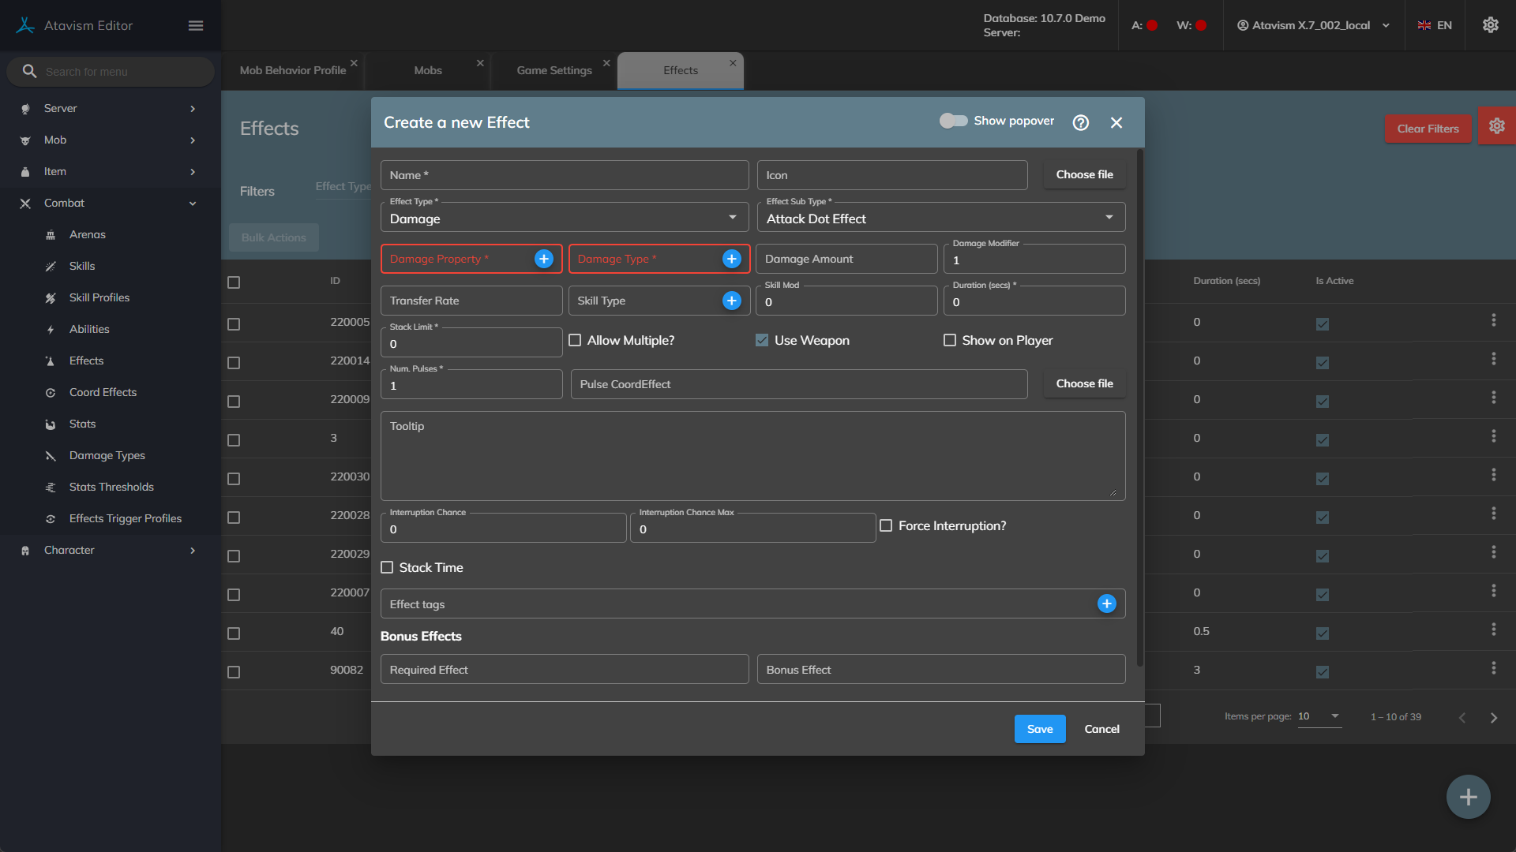Open Damage Types in the sidebar

tap(107, 455)
